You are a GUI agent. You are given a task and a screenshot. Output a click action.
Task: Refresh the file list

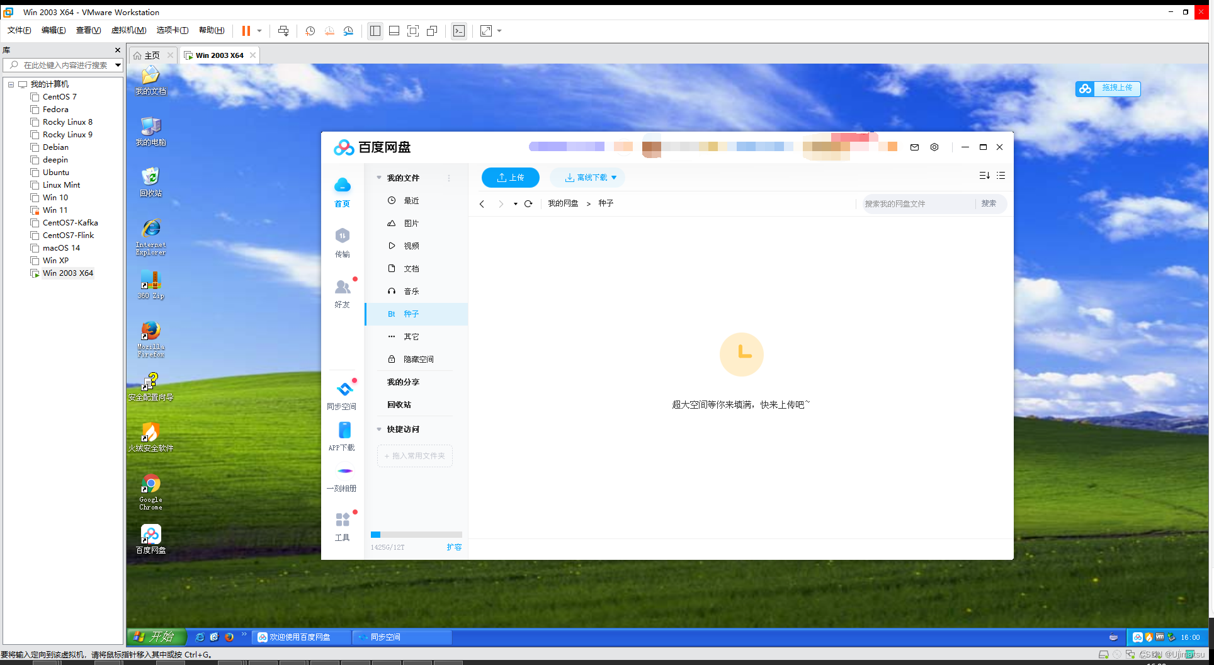528,203
